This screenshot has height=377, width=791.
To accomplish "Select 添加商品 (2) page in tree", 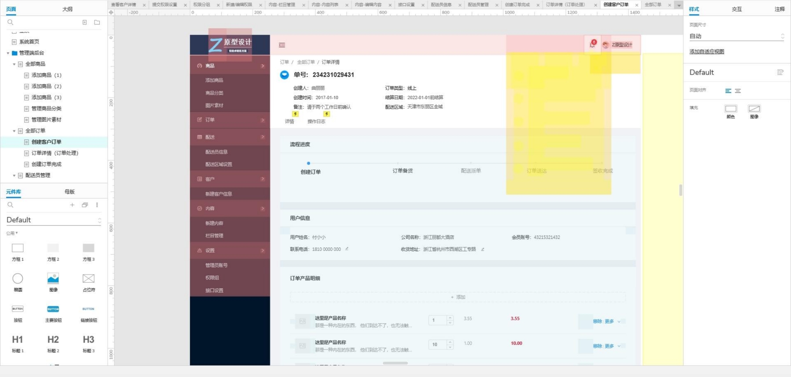I will (46, 86).
